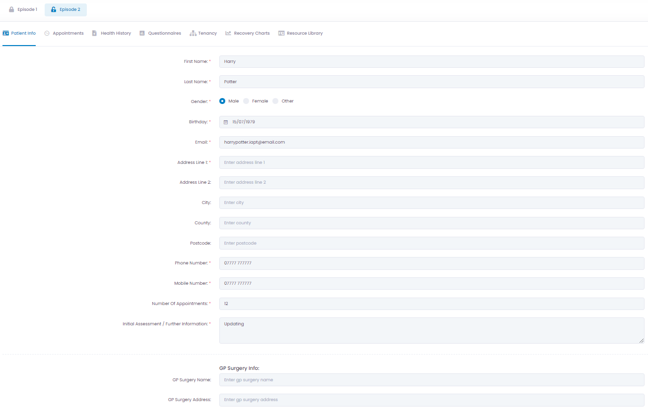Click the Health History document icon
The width and height of the screenshot is (648, 411).
[95, 33]
